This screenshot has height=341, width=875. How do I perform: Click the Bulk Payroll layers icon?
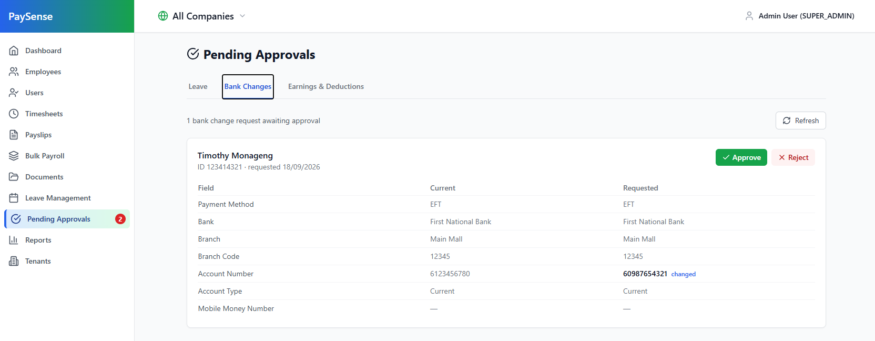click(x=14, y=156)
